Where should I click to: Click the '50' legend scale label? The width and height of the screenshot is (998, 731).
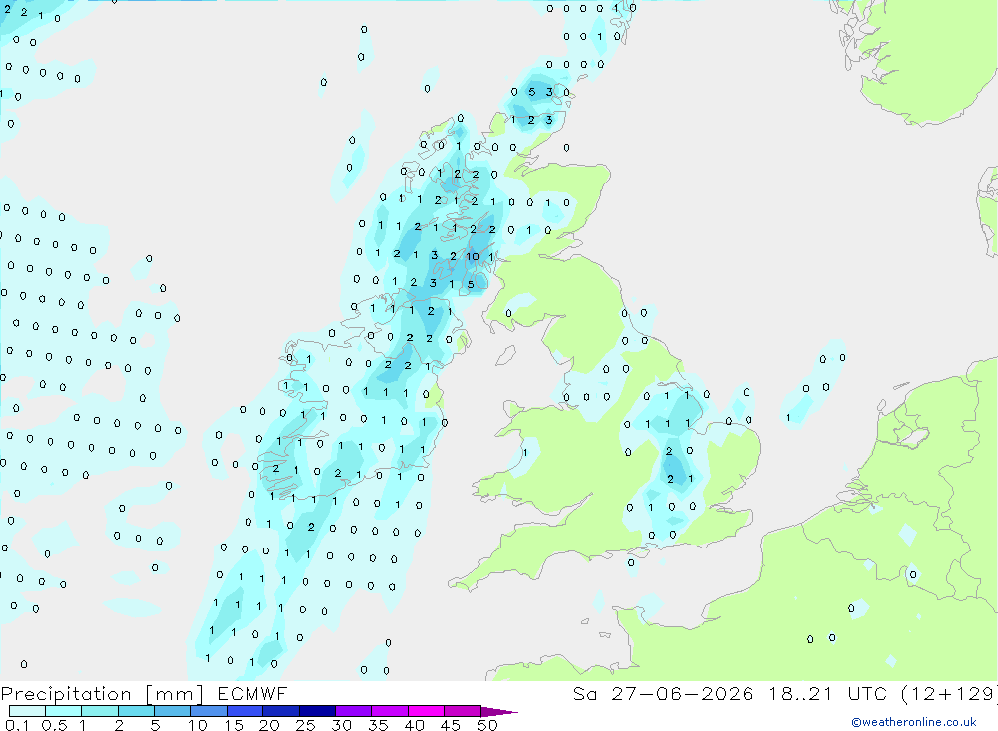487,725
